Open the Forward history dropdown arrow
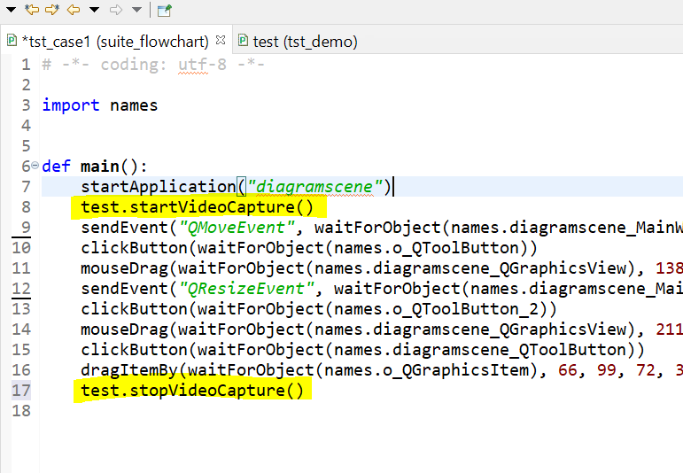 [136, 11]
